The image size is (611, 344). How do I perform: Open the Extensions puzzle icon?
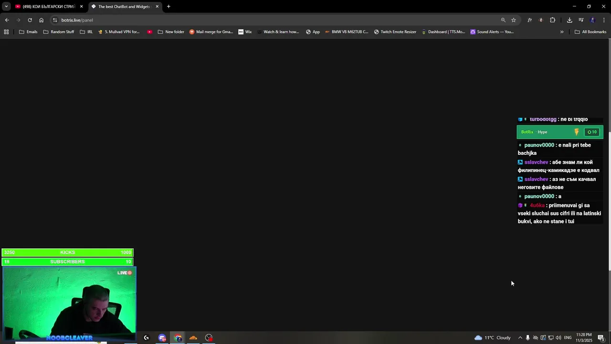coord(552,20)
